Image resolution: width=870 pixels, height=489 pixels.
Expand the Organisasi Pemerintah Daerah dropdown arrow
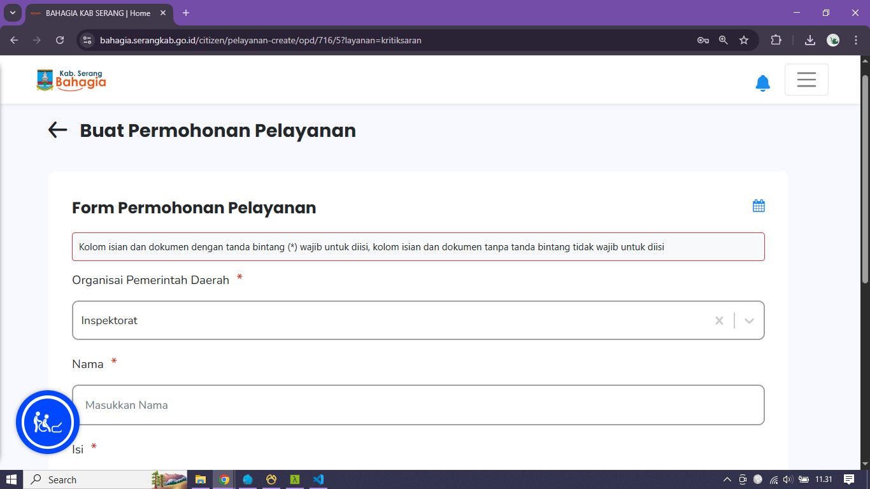coord(749,320)
